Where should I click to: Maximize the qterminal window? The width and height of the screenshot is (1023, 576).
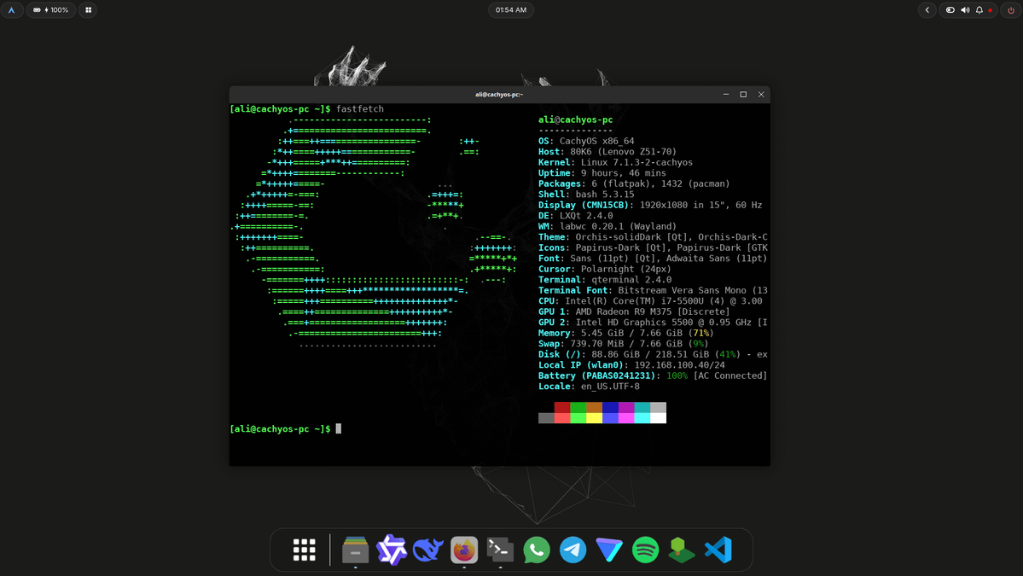tap(743, 95)
